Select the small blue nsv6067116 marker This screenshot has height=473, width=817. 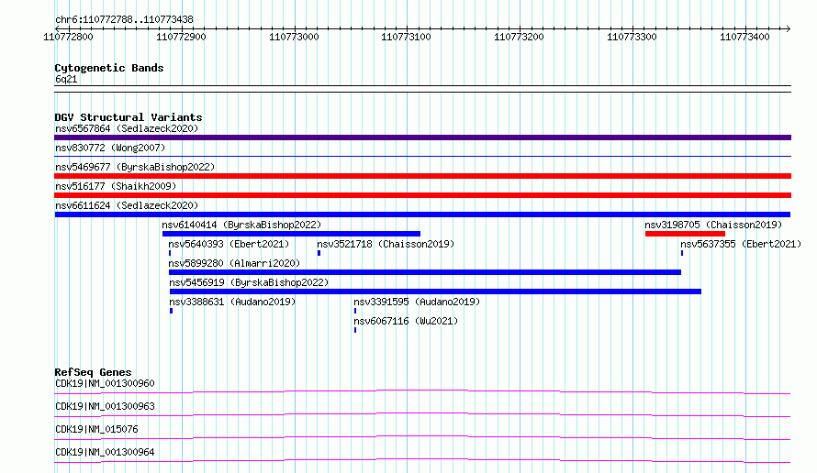click(355, 330)
